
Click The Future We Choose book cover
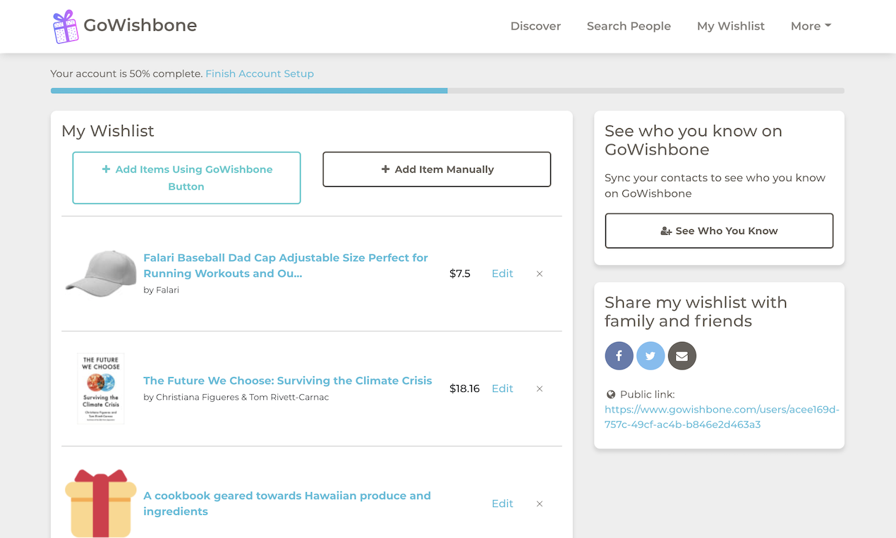pyautogui.click(x=101, y=389)
